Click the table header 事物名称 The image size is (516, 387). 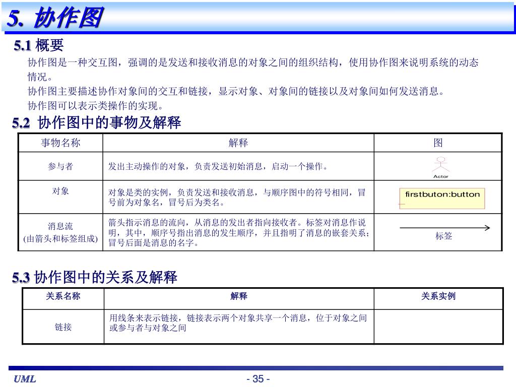pos(60,143)
